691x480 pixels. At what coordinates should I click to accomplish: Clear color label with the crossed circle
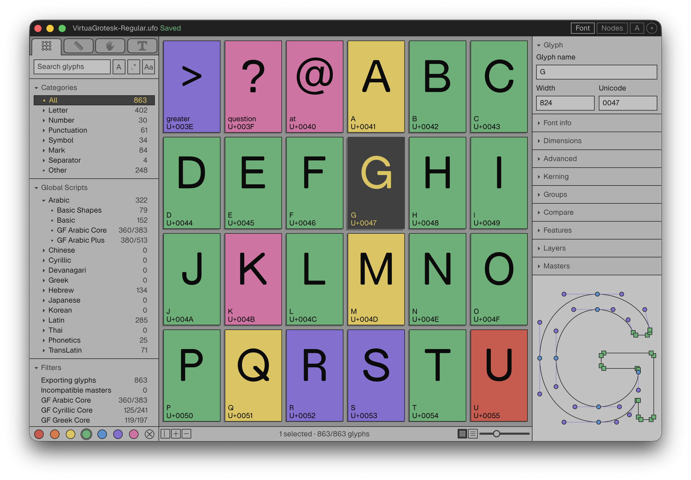pyautogui.click(x=150, y=434)
